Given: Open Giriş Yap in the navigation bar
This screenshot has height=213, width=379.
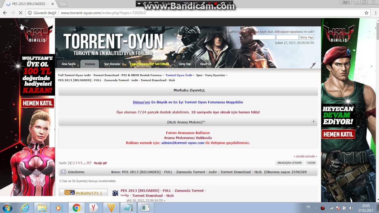Looking at the screenshot, I should (185, 64).
